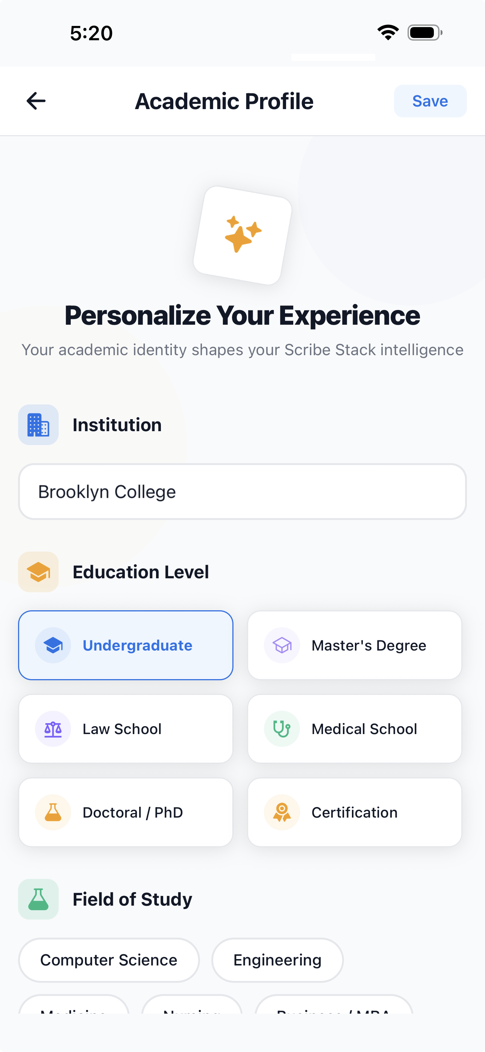The height and width of the screenshot is (1052, 485).
Task: Tap the Doctoral flask icon
Action: point(53,812)
